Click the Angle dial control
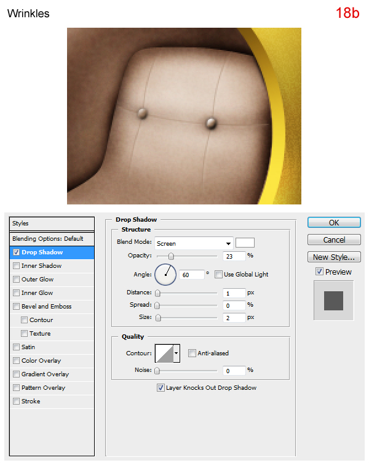 (x=165, y=274)
